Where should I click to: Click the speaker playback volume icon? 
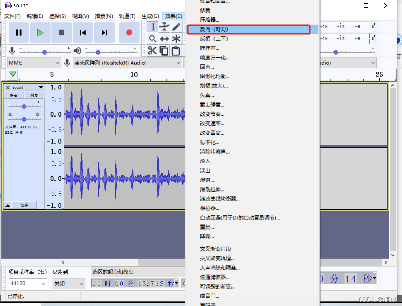(77, 51)
